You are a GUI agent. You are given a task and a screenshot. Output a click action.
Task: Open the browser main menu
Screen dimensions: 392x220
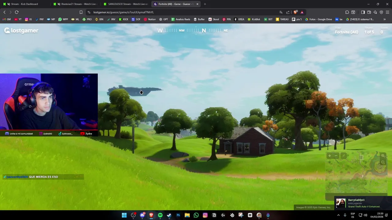(388, 12)
